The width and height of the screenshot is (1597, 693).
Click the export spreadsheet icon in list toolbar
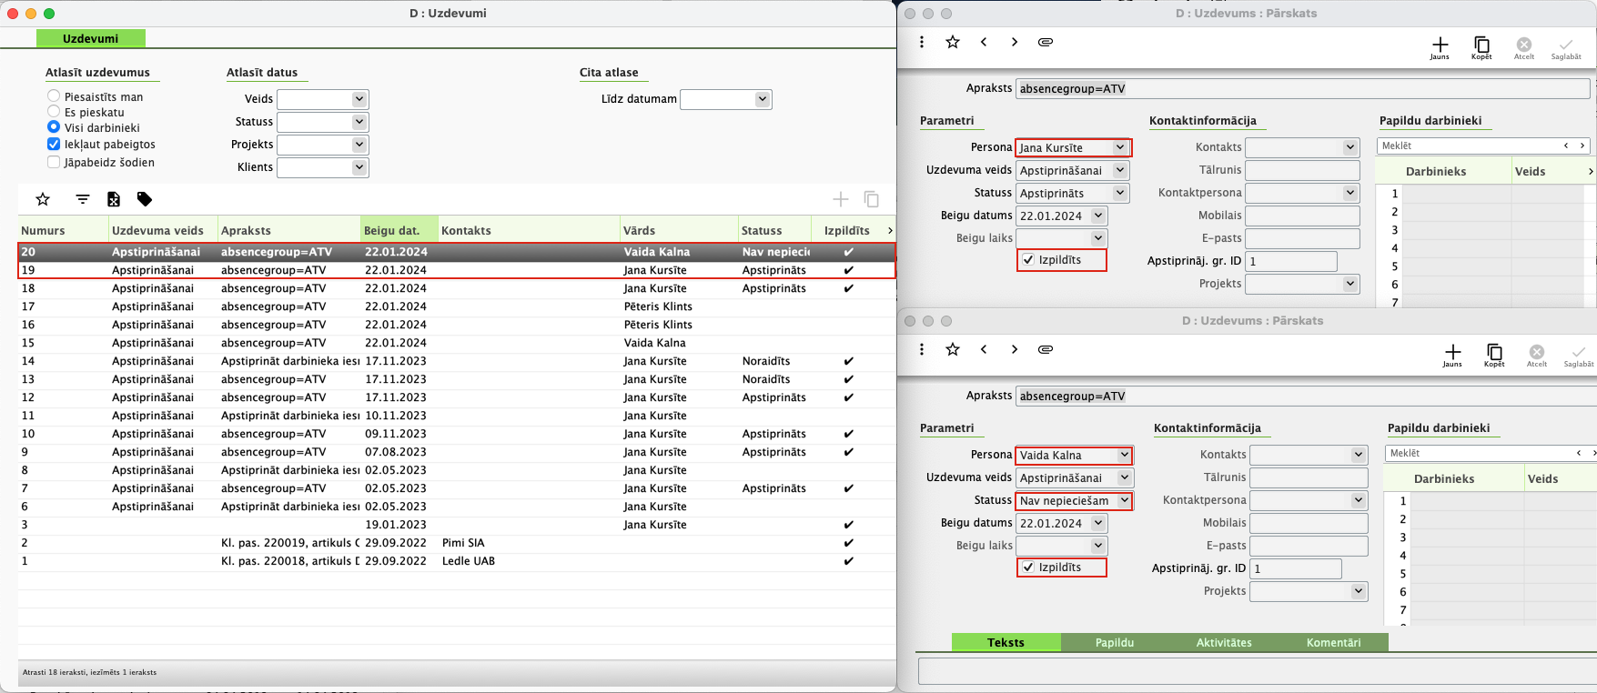coord(114,199)
